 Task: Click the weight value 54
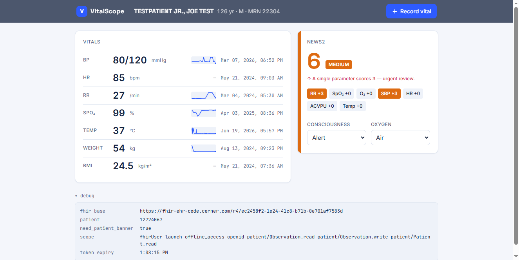(x=119, y=148)
